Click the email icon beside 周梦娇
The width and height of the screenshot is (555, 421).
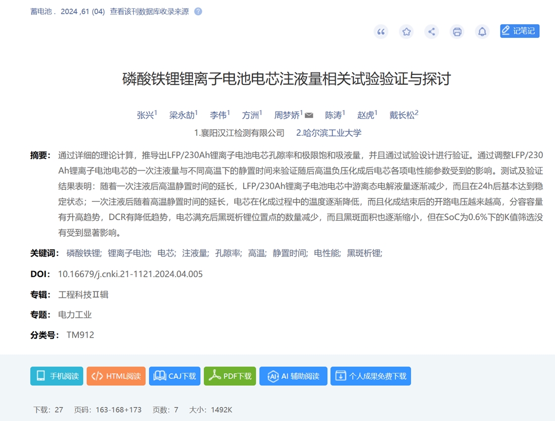tap(308, 115)
